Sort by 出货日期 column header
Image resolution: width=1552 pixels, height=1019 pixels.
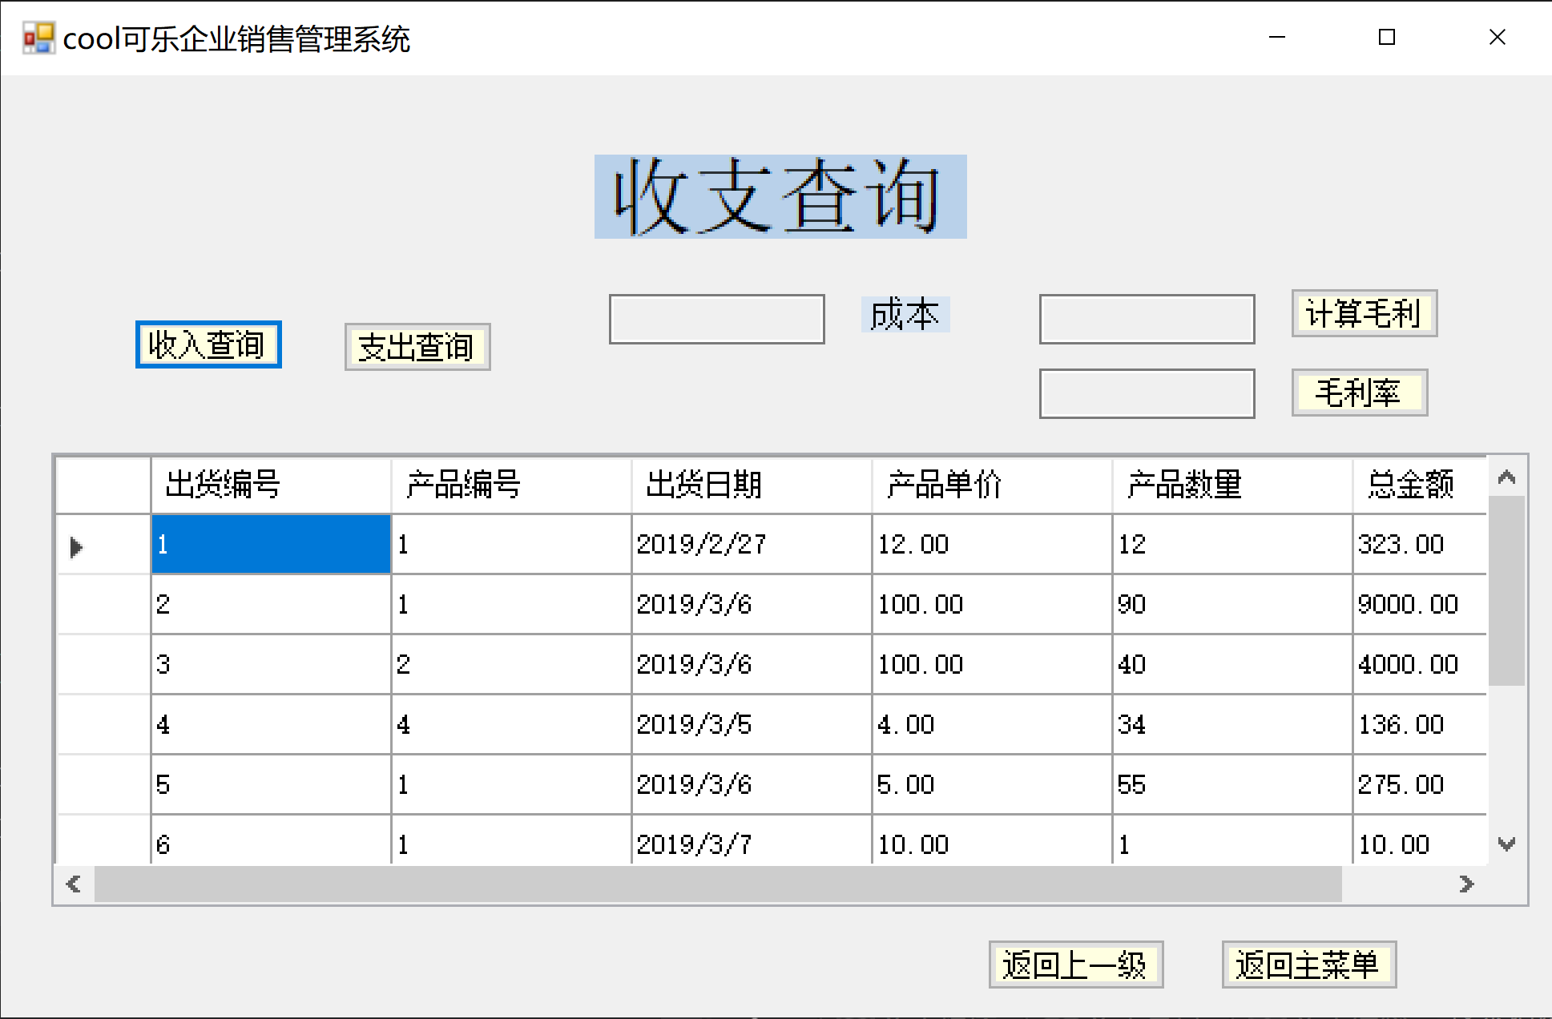point(752,485)
